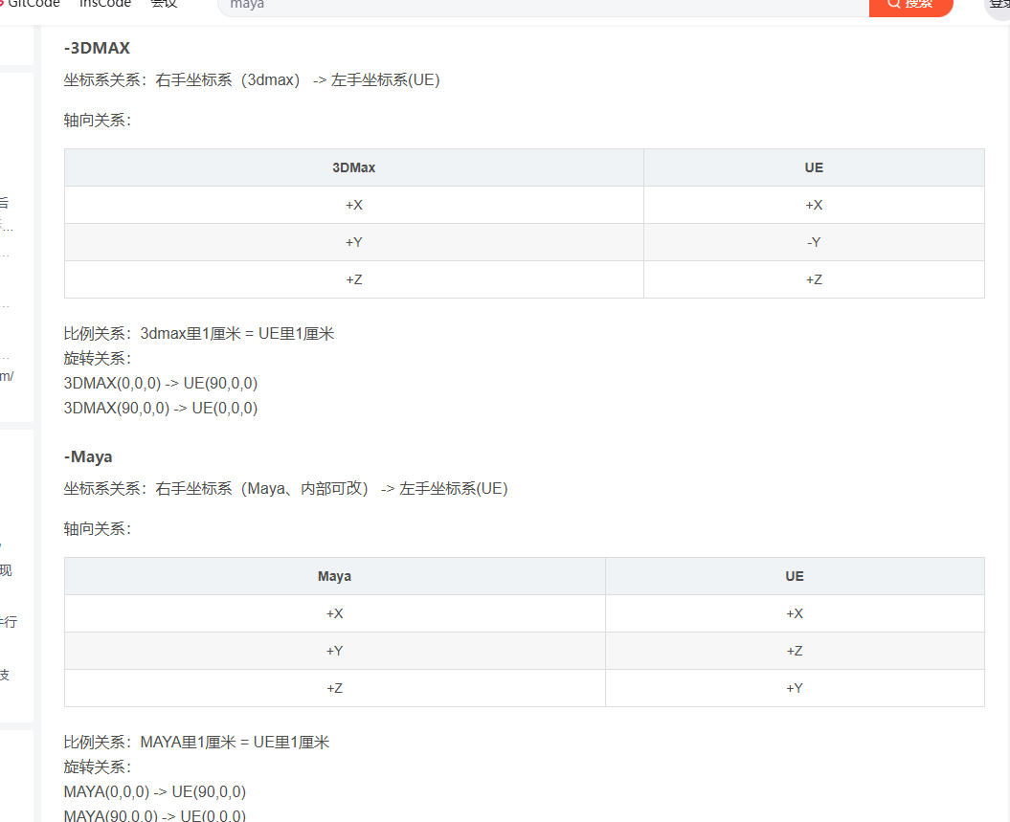Click the orange 搜索 search button
Screen dimensions: 1010x822
click(910, 5)
